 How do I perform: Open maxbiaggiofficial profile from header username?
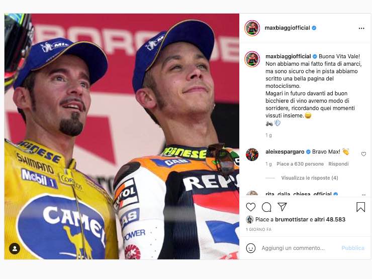(288, 28)
